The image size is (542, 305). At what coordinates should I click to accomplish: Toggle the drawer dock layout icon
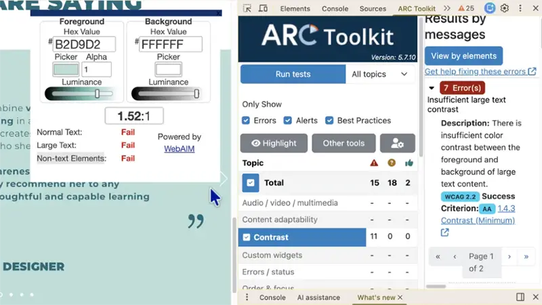pos(520,297)
